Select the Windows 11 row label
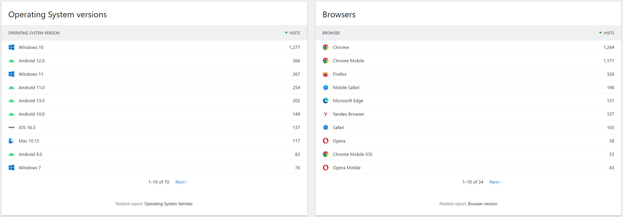 pos(31,74)
